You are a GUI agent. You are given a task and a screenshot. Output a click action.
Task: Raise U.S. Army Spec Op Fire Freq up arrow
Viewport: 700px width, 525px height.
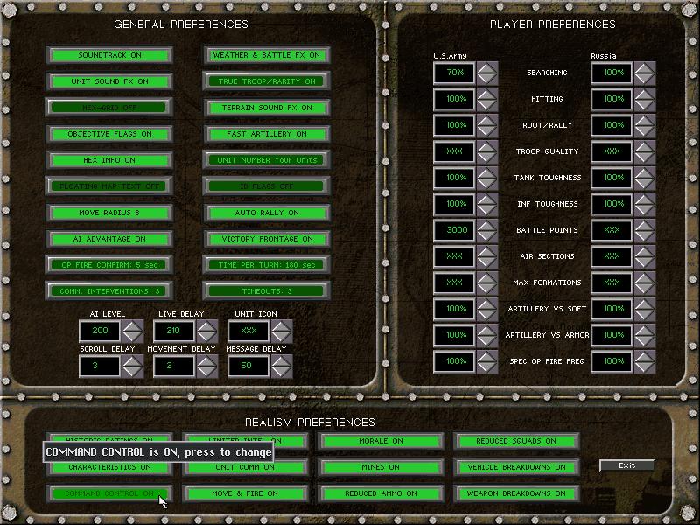coord(487,357)
